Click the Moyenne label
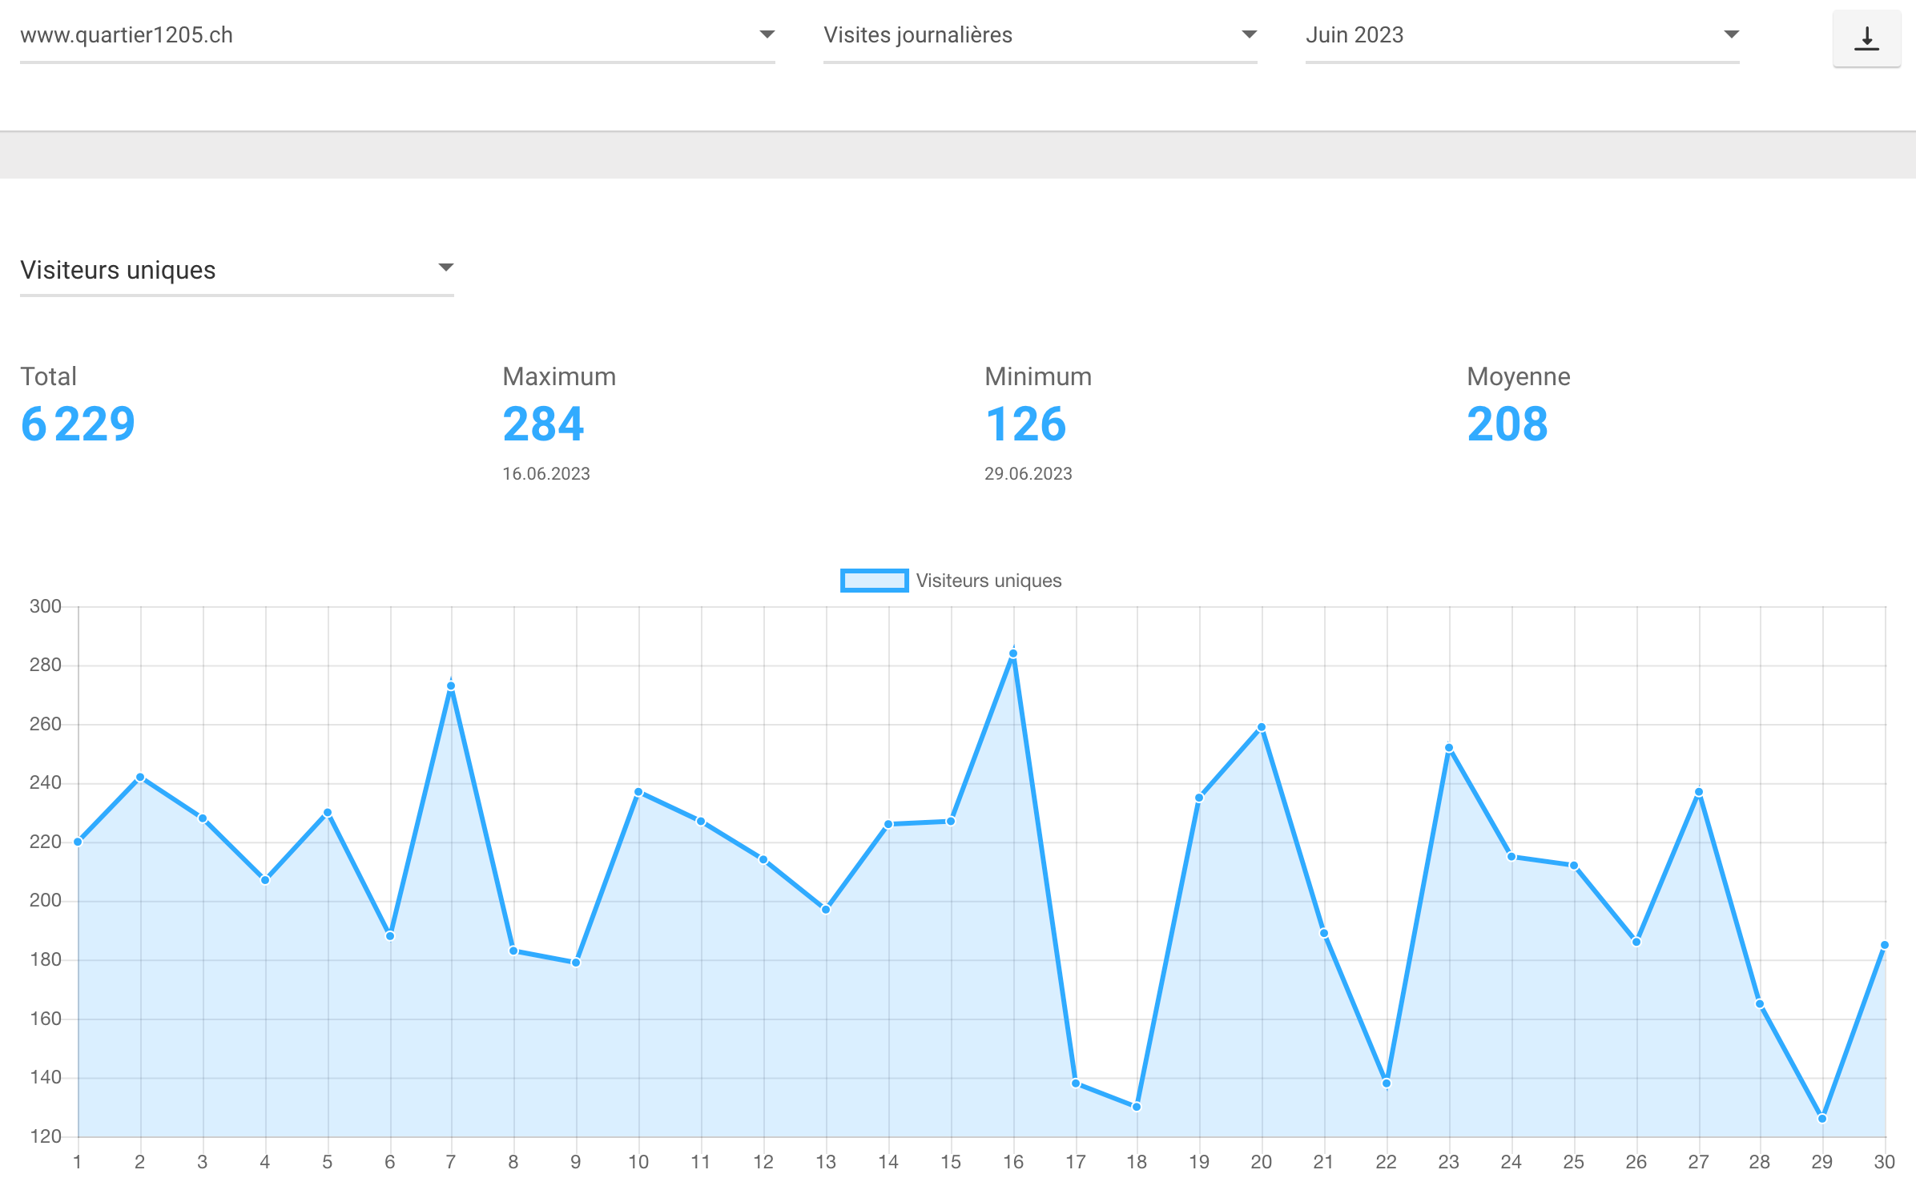Image resolution: width=1916 pixels, height=1194 pixels. point(1519,377)
